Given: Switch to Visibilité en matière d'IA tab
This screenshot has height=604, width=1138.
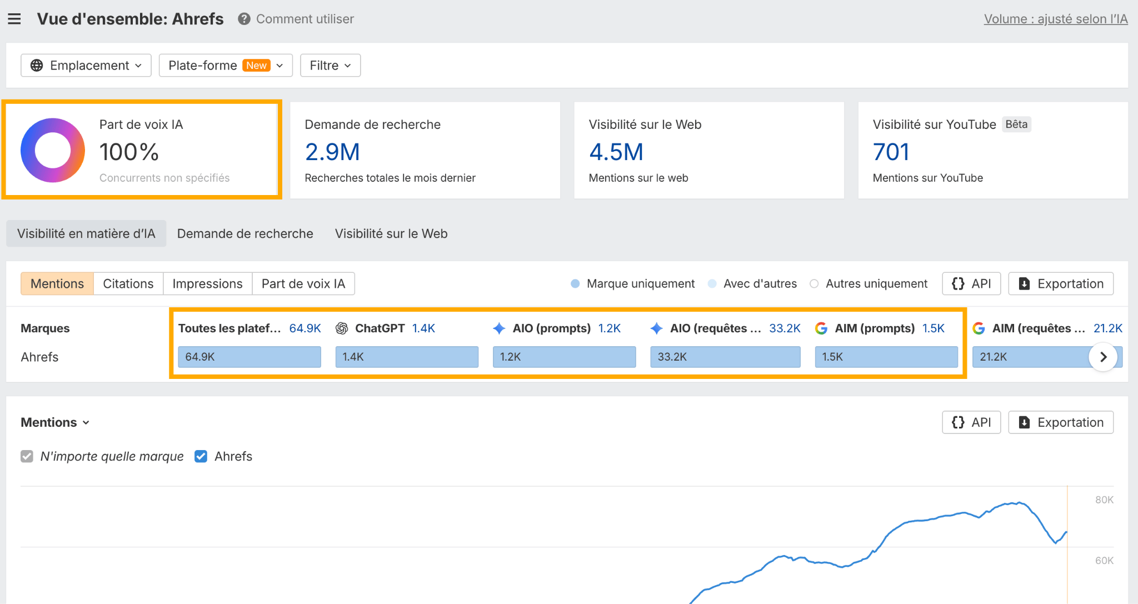Looking at the screenshot, I should click(86, 233).
